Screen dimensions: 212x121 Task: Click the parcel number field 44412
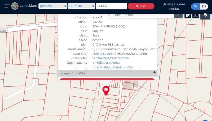point(111,6)
